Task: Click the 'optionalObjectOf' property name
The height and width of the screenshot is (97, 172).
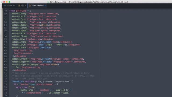Action: coord(21,62)
